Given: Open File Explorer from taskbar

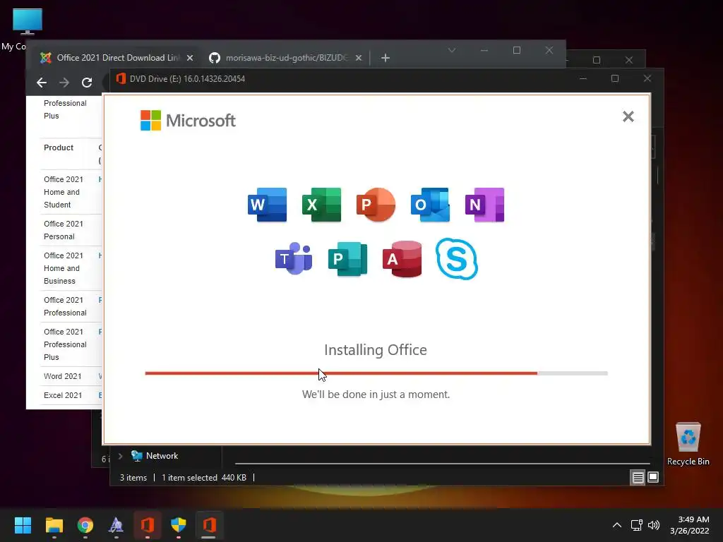Looking at the screenshot, I should [54, 525].
